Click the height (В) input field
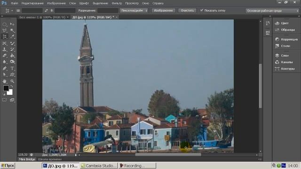 click(x=65, y=10)
